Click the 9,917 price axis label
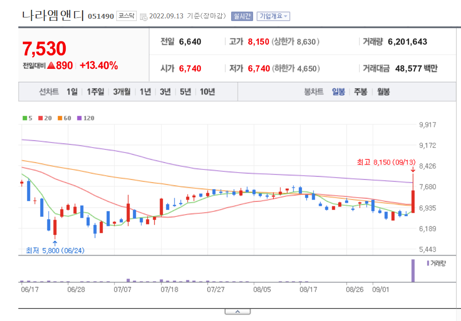 click(x=427, y=125)
